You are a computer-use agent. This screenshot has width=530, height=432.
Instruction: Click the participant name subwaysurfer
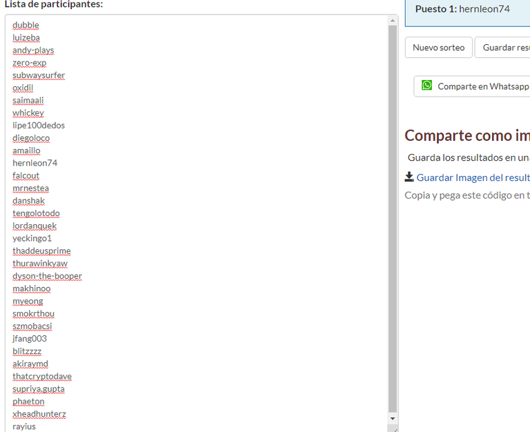click(x=39, y=75)
